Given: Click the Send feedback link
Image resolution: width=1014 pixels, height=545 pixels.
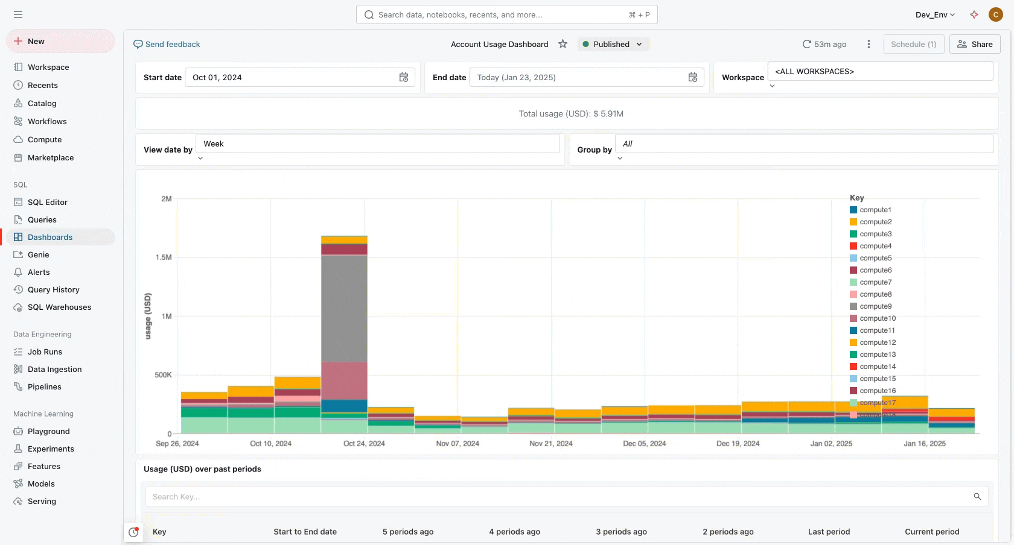Looking at the screenshot, I should pyautogui.click(x=167, y=44).
